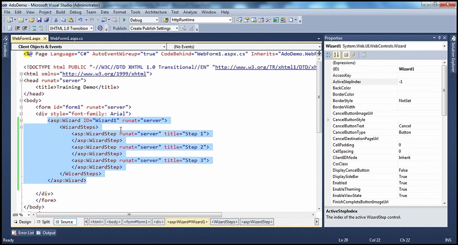Open the w3.org 1999 xhtml link

click(x=104, y=74)
